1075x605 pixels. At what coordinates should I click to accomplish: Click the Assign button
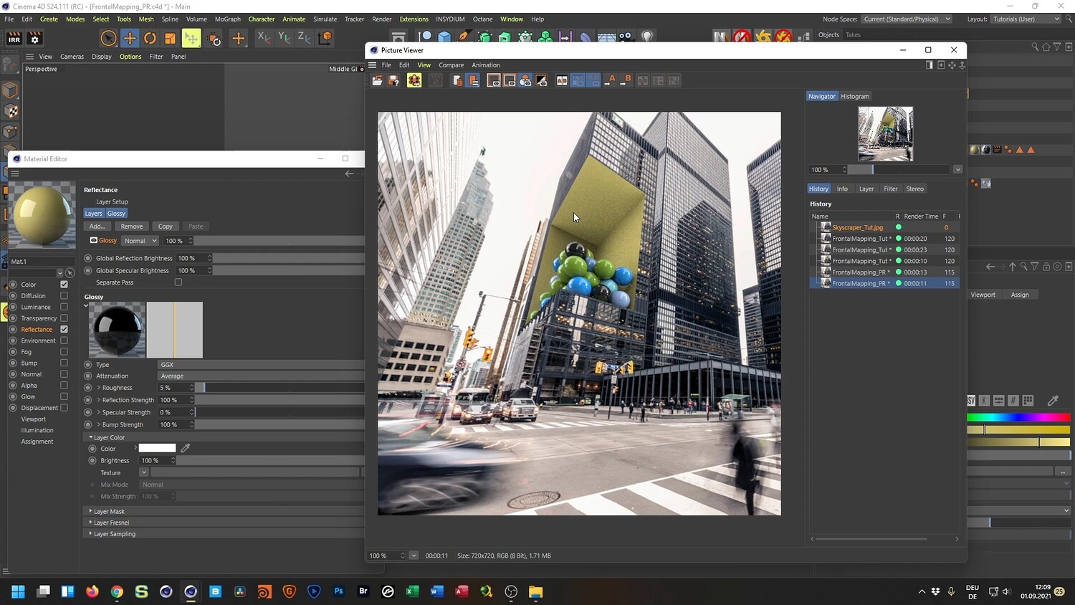(x=1020, y=295)
